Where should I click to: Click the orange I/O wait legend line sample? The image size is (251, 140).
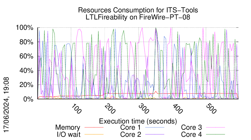click(94, 134)
